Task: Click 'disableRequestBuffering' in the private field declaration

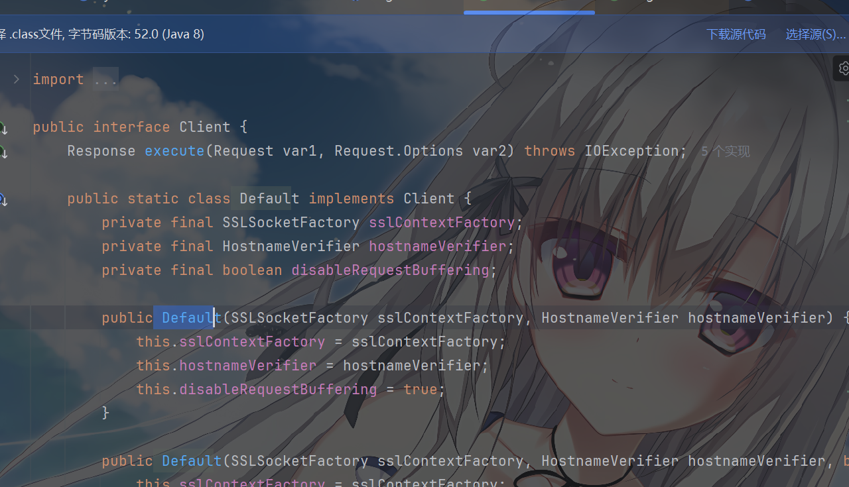Action: tap(390, 270)
